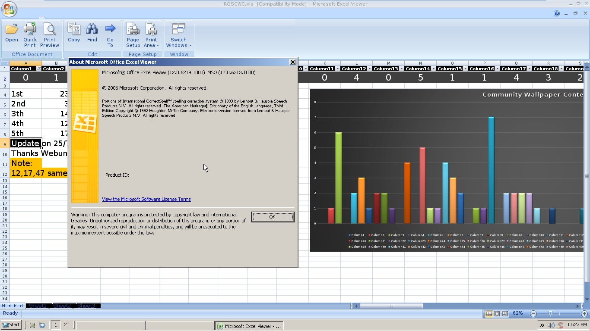This screenshot has height=331, width=590.
Task: Click the zoom slider handle
Action: [550, 314]
